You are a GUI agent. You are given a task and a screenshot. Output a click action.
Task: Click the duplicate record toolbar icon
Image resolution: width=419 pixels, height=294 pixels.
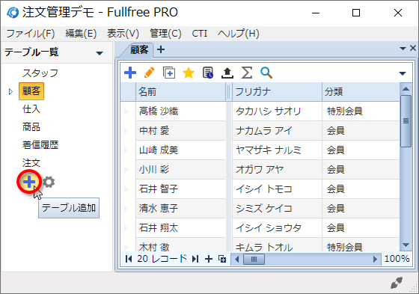pyautogui.click(x=169, y=73)
